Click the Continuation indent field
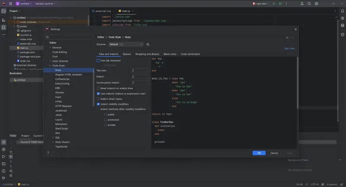 (x=140, y=83)
